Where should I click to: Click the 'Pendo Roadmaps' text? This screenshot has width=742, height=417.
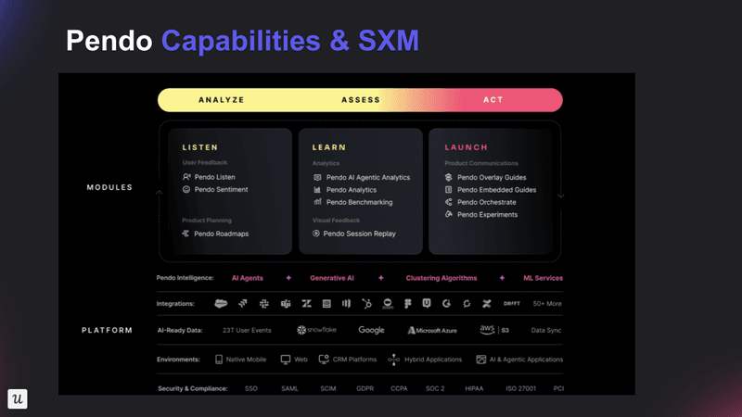pos(221,234)
